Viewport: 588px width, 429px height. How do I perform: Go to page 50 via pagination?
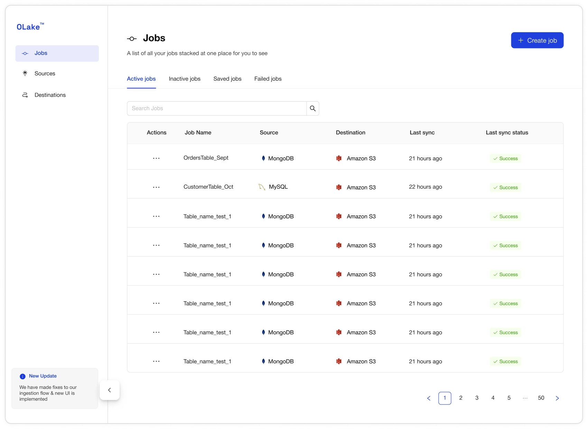click(x=541, y=398)
